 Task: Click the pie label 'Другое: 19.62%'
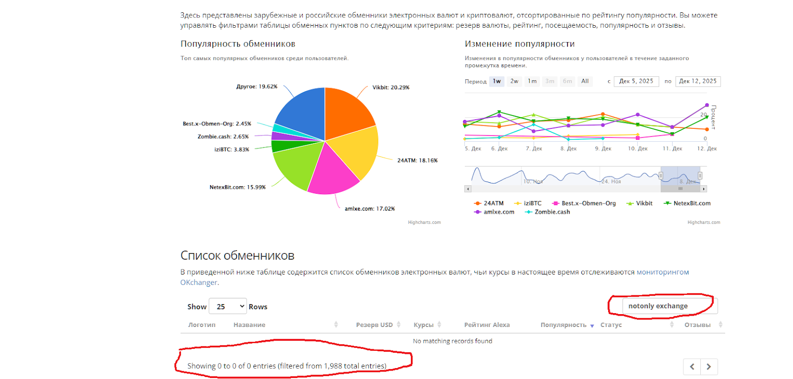[x=257, y=87]
